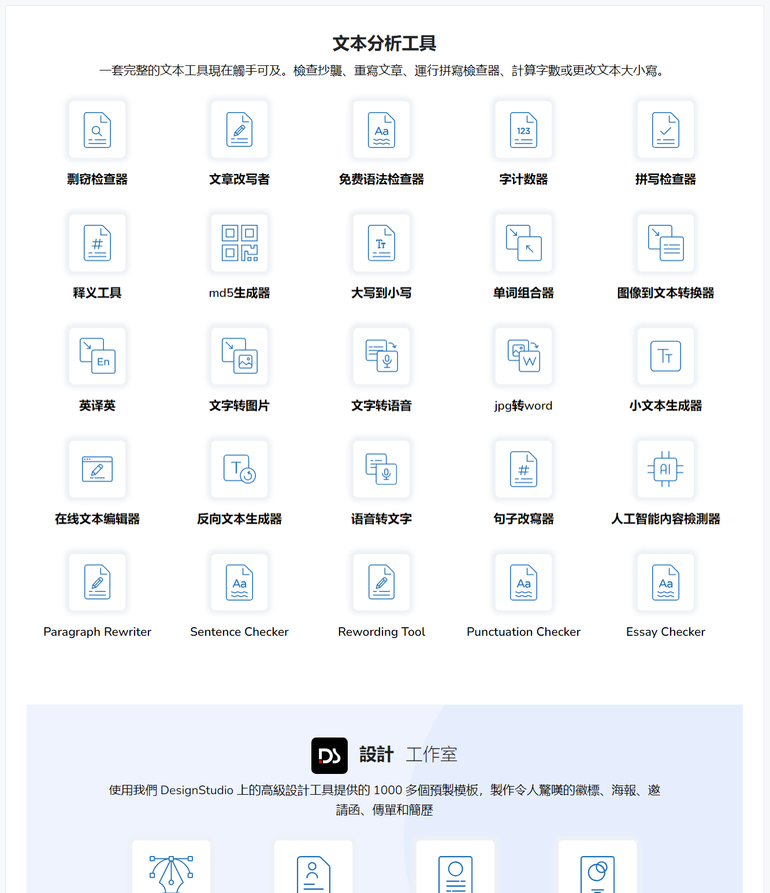Open the 免费语法检查器 link

381,179
